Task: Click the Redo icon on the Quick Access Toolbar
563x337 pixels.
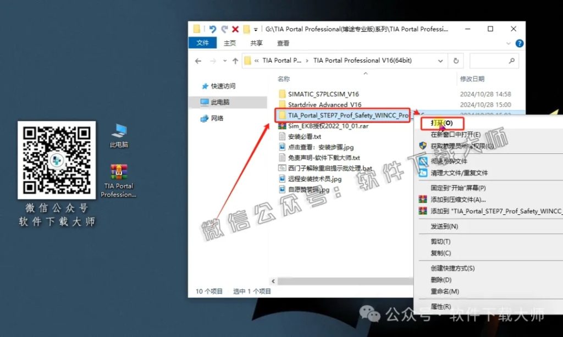Action: [225, 29]
